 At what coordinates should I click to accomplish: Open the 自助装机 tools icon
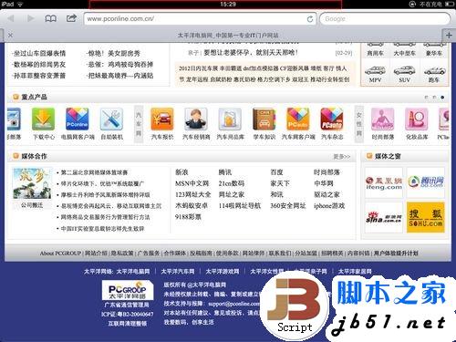(111, 119)
